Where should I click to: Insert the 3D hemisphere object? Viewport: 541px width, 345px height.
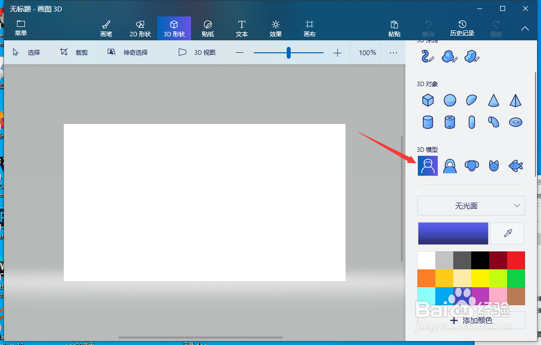coord(472,100)
